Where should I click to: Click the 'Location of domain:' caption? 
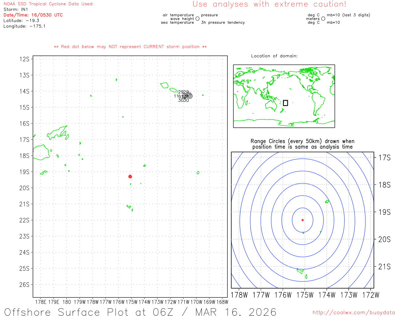[274, 56]
